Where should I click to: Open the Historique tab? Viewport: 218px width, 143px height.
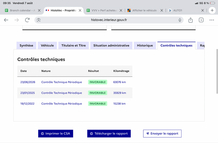pyautogui.click(x=145, y=45)
